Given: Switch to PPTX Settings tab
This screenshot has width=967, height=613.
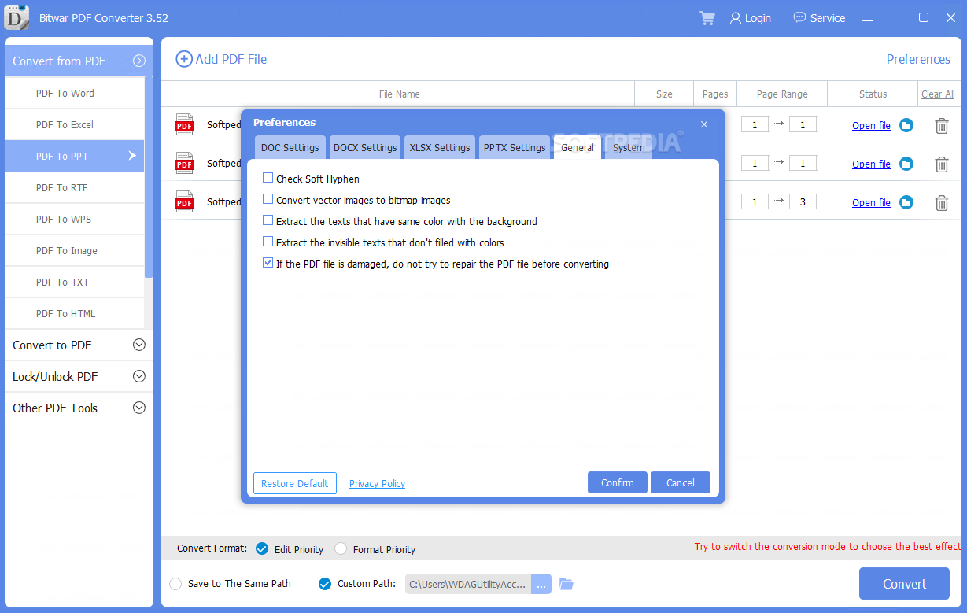Looking at the screenshot, I should click(x=515, y=147).
